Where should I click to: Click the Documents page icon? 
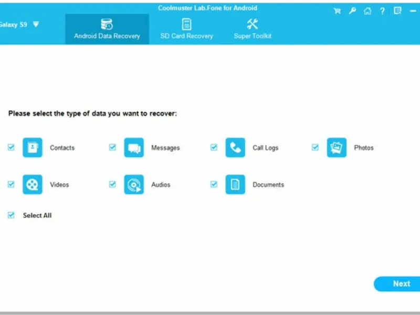(235, 185)
